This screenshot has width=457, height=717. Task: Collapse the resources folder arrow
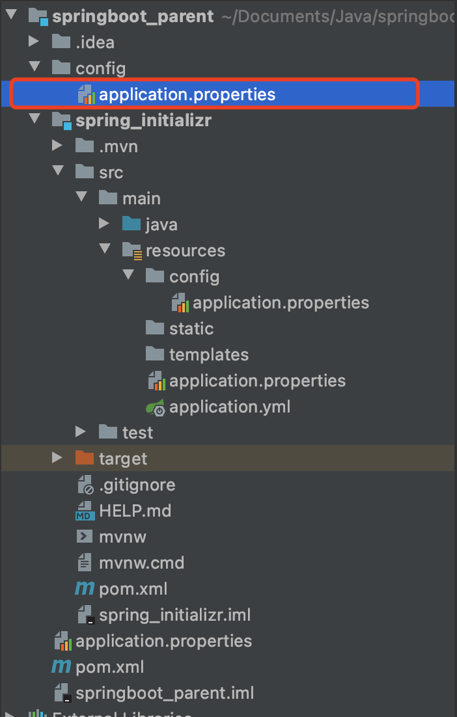point(105,249)
